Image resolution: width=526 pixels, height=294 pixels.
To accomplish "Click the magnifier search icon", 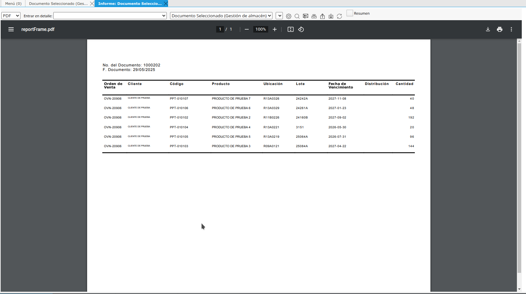I will [297, 16].
